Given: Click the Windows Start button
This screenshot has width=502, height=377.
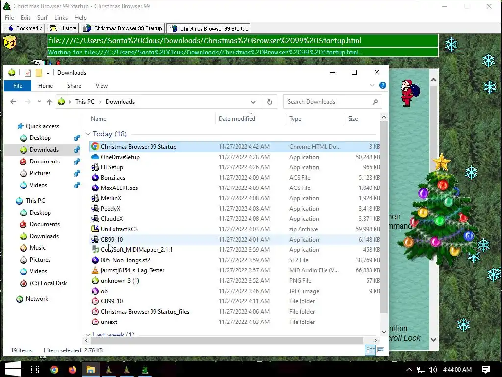Looking at the screenshot, I should (13, 369).
